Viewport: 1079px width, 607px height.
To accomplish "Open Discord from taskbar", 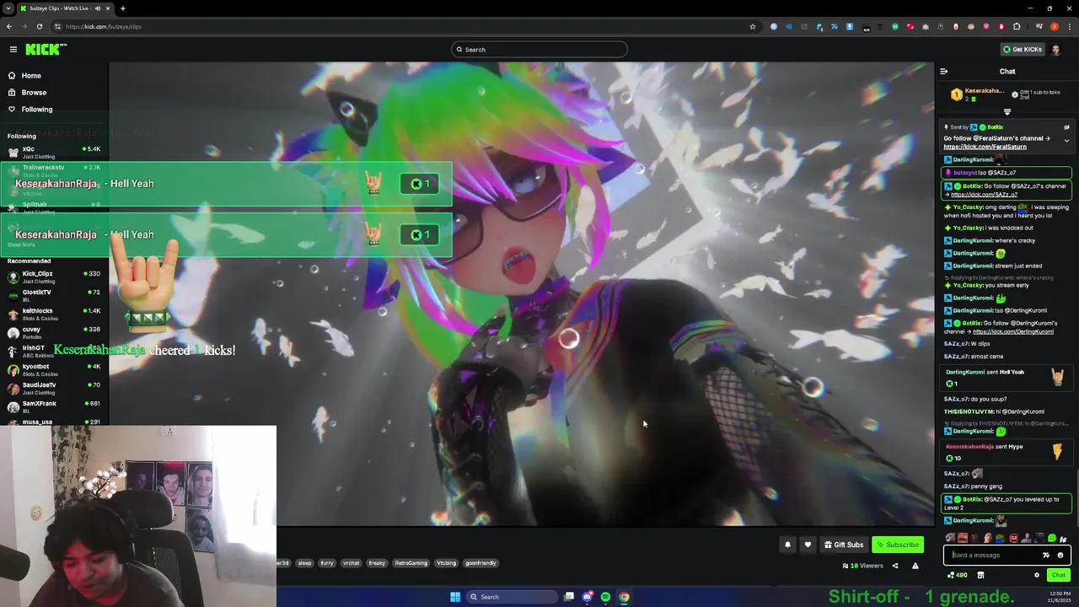I will coord(588,597).
